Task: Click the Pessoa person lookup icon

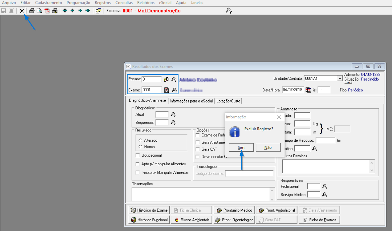Action: (166, 79)
